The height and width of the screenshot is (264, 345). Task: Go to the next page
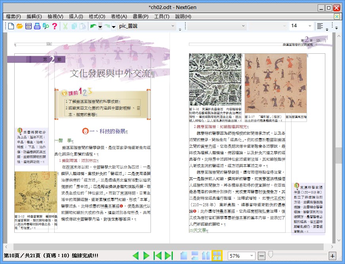coord(147,255)
